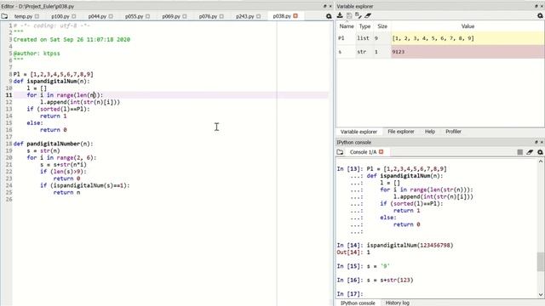The height and width of the screenshot is (306, 545).
Task: Sort variables by Size column
Action: [382, 26]
